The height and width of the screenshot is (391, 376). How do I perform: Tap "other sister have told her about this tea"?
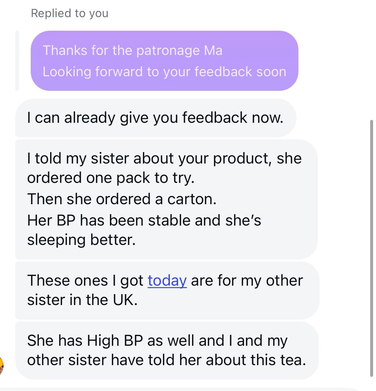[166, 360]
